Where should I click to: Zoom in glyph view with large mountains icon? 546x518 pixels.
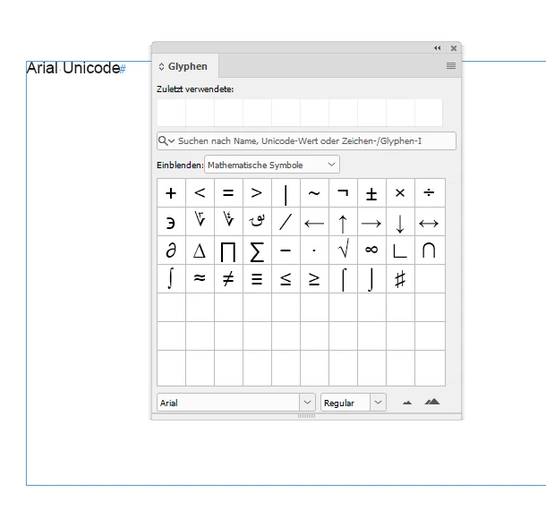pyautogui.click(x=432, y=402)
